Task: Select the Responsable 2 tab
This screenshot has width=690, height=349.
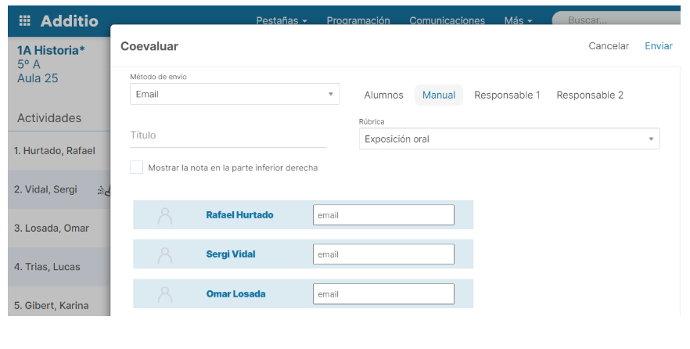Action: [590, 95]
